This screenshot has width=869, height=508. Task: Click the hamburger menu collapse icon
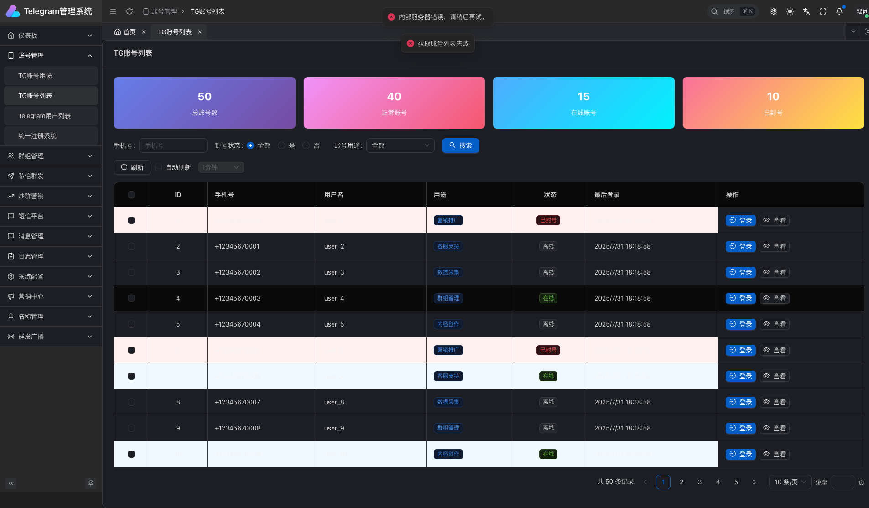coord(113,11)
